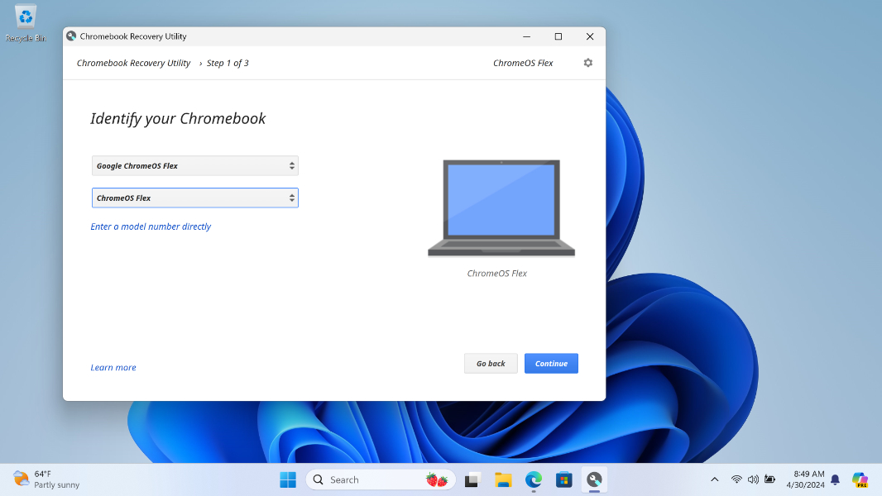
Task: Open the settings gear in Recovery Utility
Action: [588, 63]
